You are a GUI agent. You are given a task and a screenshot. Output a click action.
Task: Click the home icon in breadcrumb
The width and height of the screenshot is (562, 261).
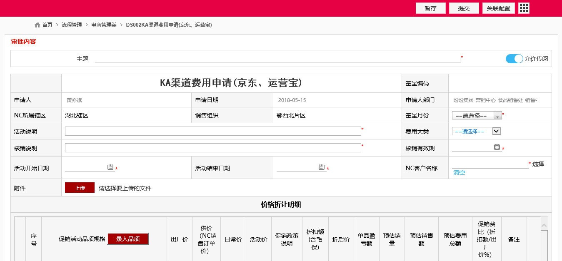point(37,25)
